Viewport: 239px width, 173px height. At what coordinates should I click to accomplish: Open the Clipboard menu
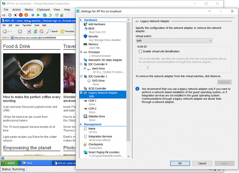click(43, 10)
